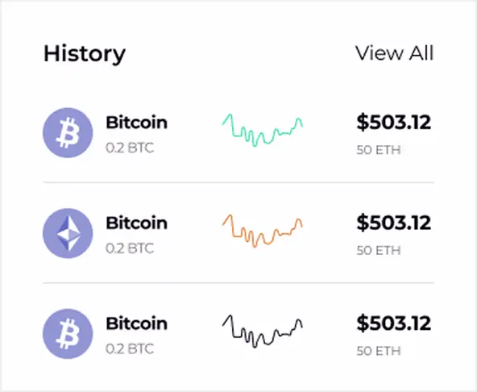Open the black sparkline chart
The image size is (477, 392).
[x=263, y=331]
